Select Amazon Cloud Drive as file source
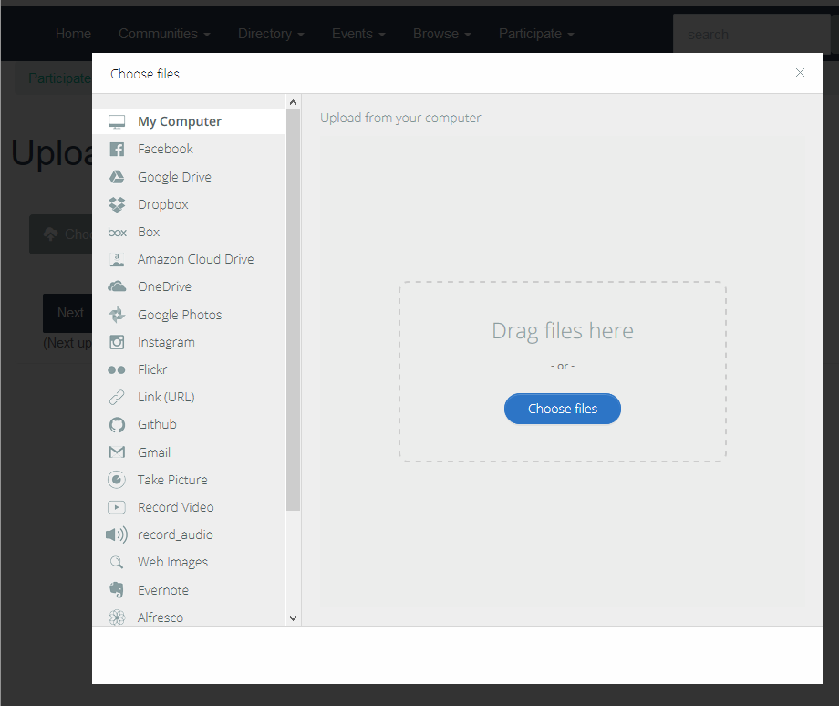The height and width of the screenshot is (706, 839). click(x=189, y=259)
